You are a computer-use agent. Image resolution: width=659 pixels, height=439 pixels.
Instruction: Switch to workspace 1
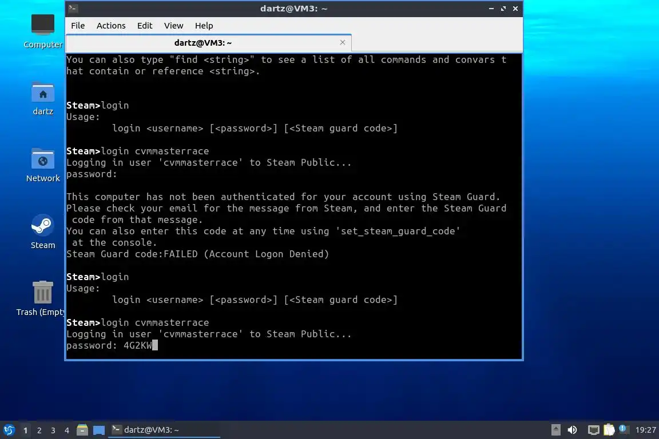point(26,430)
